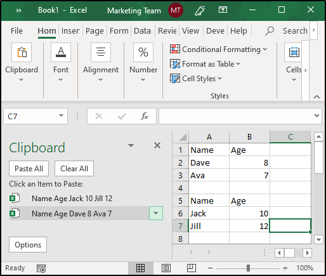Open dropdown for Dave Ava clipboard item
Image resolution: width=326 pixels, height=276 pixels.
point(156,213)
